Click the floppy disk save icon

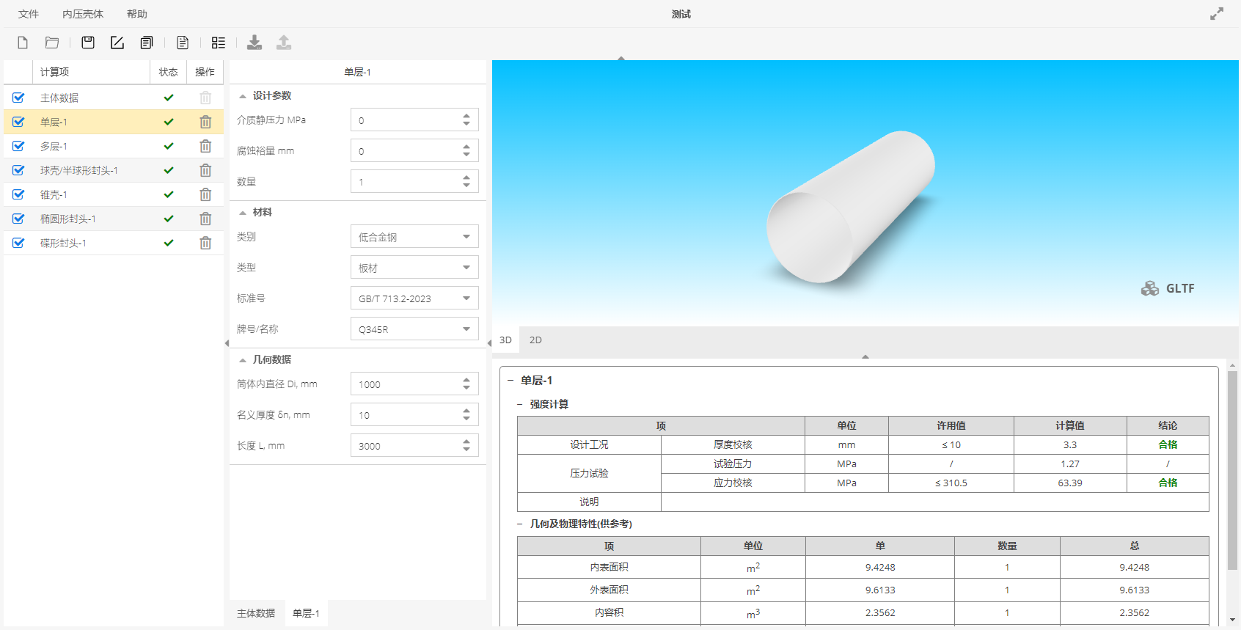[88, 43]
